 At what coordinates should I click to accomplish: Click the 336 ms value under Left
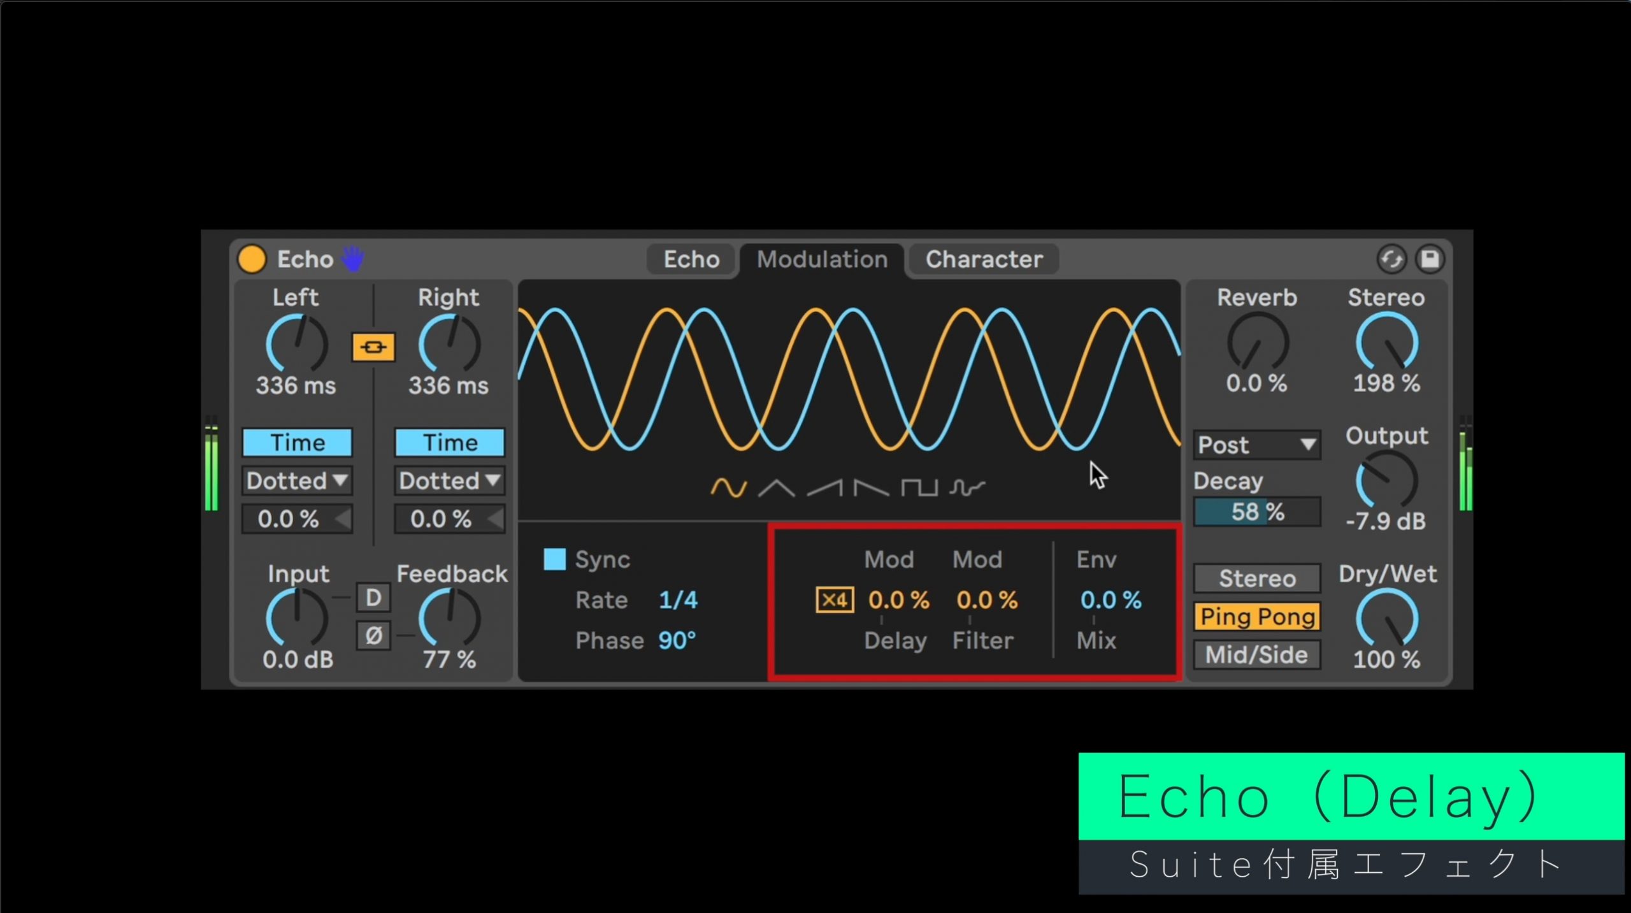(296, 385)
